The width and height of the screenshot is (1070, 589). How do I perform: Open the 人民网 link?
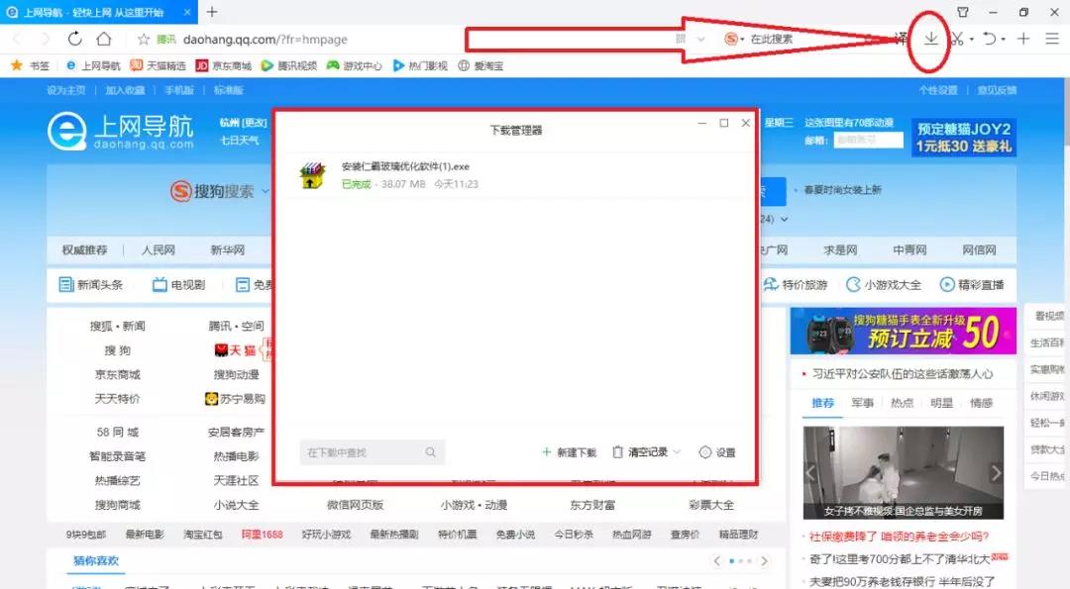point(159,250)
